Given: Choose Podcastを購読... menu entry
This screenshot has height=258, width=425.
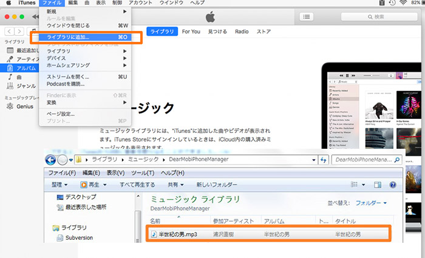Looking at the screenshot, I should [86, 84].
